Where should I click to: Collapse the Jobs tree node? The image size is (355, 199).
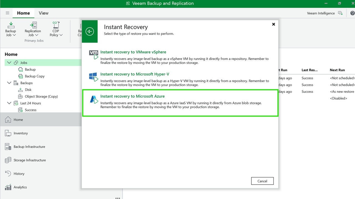click(x=9, y=63)
